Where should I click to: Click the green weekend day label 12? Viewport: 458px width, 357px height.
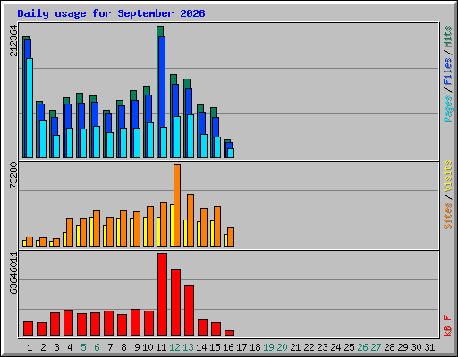(x=174, y=347)
